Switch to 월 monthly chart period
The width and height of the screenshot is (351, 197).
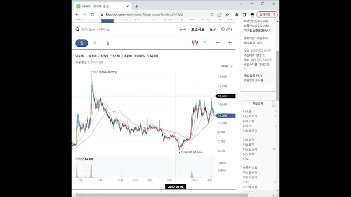[108, 43]
